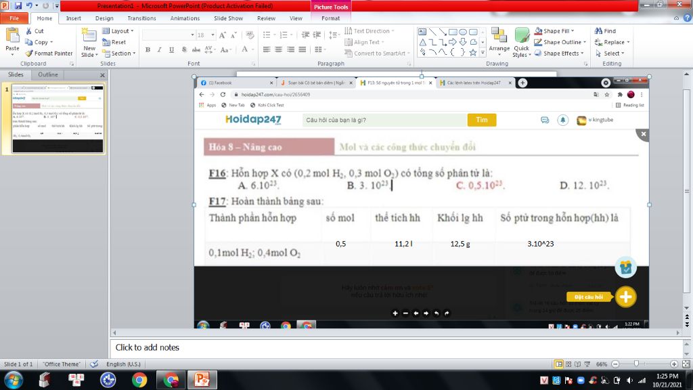The height and width of the screenshot is (390, 693).
Task: Click zoom in plus button
Action: 674,364
